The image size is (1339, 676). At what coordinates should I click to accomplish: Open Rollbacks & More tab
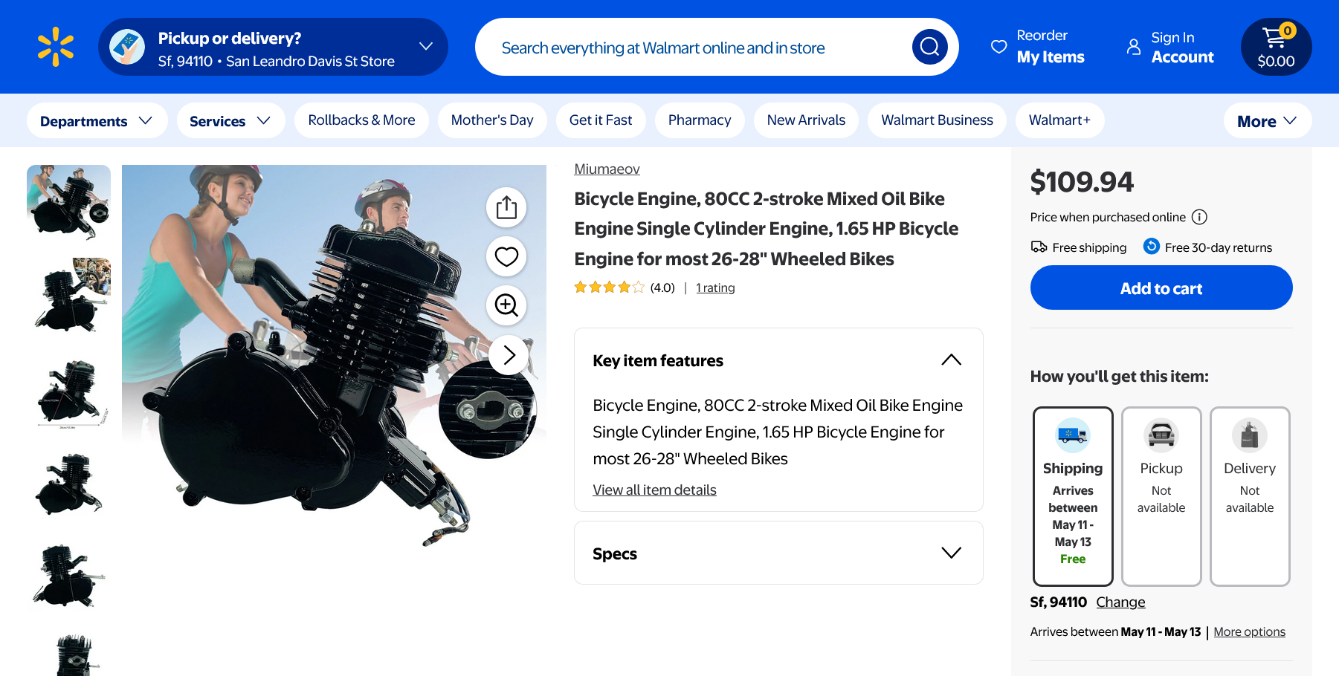coord(361,120)
